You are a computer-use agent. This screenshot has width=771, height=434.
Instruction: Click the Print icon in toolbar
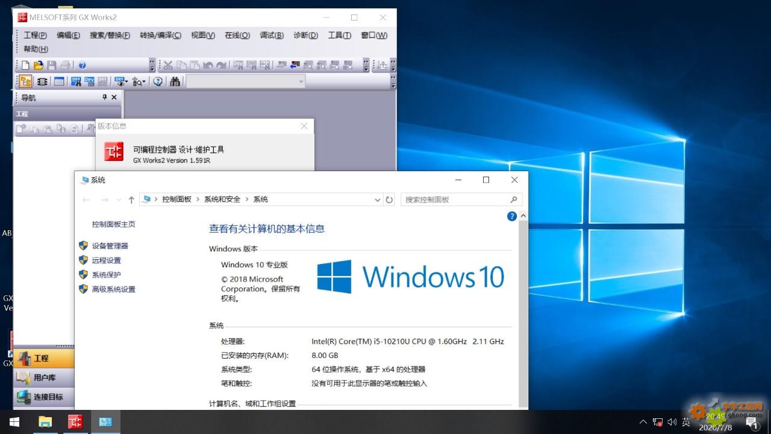coord(65,65)
